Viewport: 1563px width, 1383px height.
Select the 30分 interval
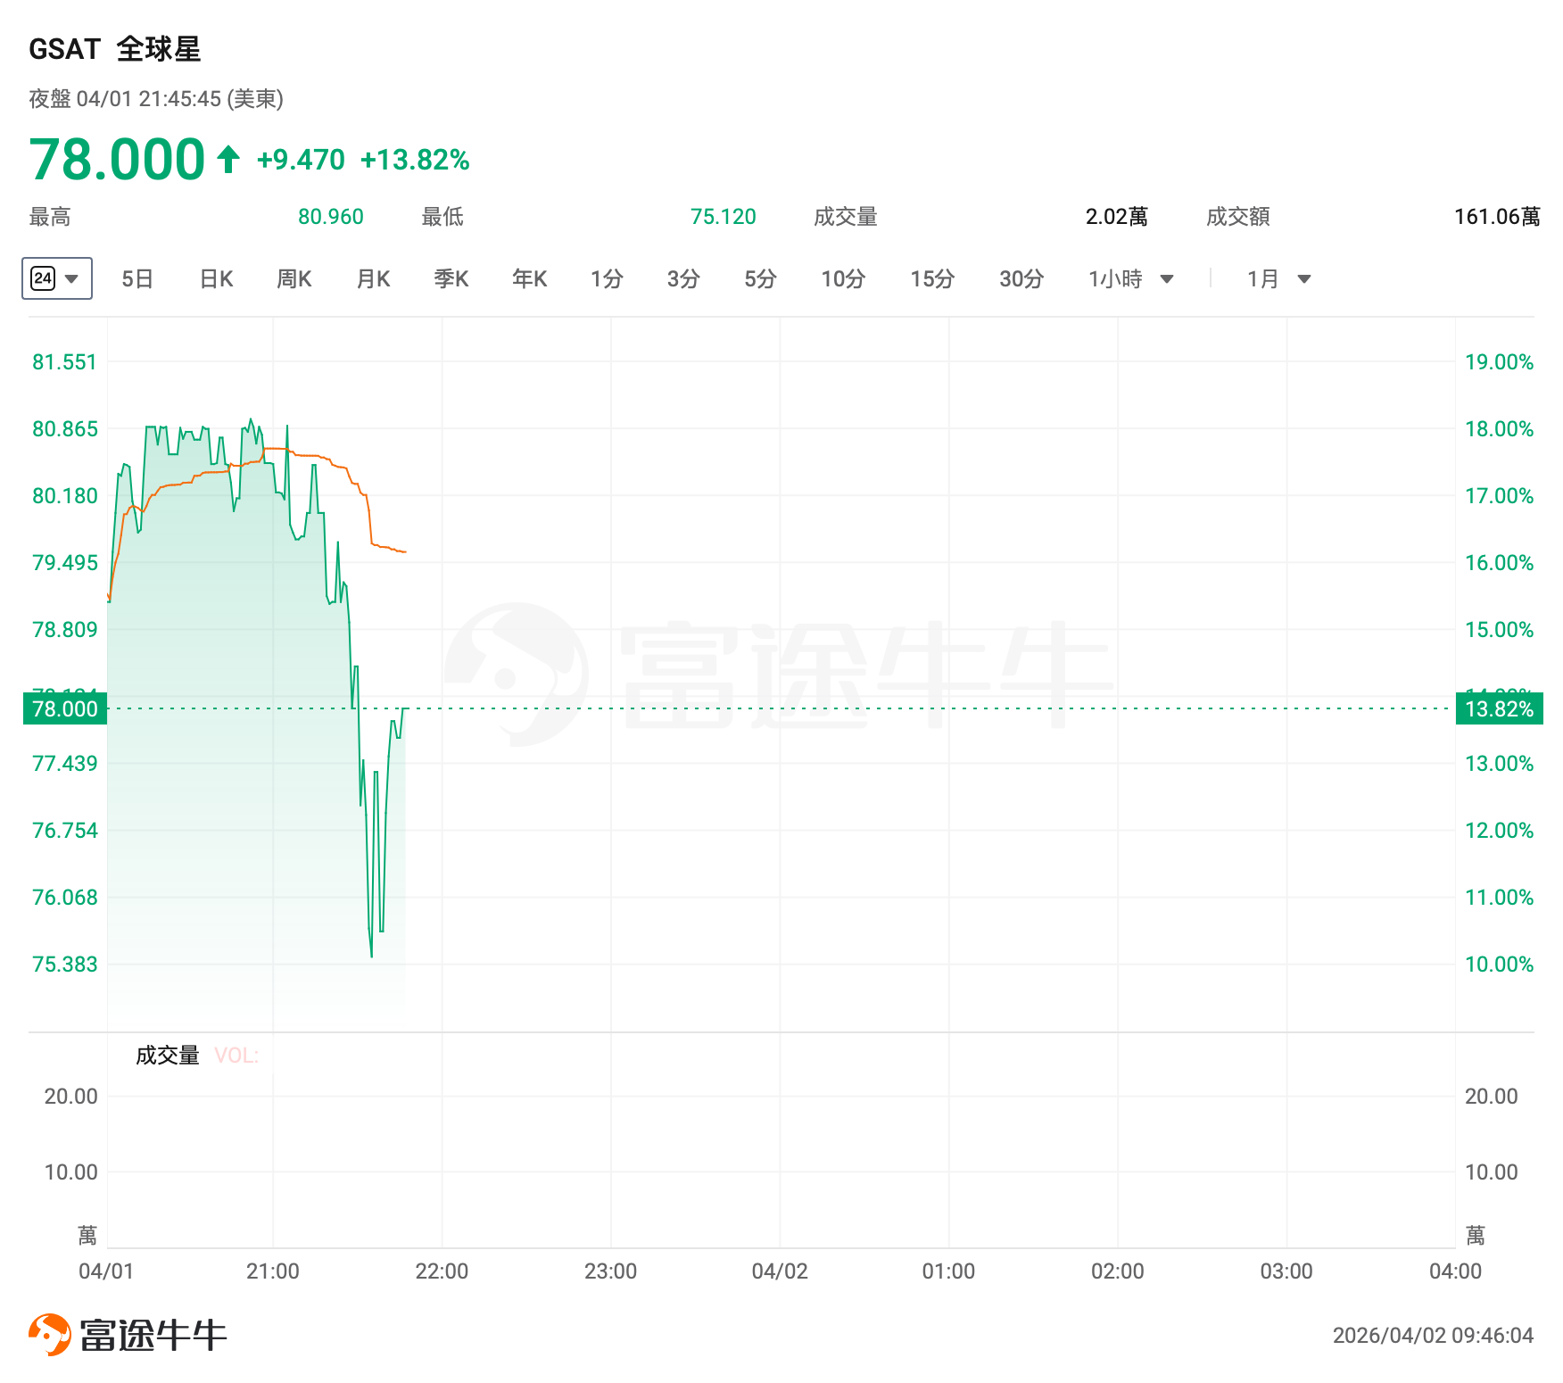click(1021, 279)
